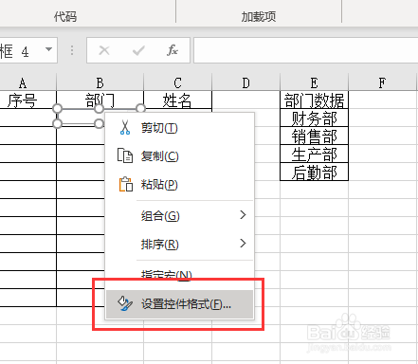Select column E header
418x364 pixels.
click(x=314, y=82)
